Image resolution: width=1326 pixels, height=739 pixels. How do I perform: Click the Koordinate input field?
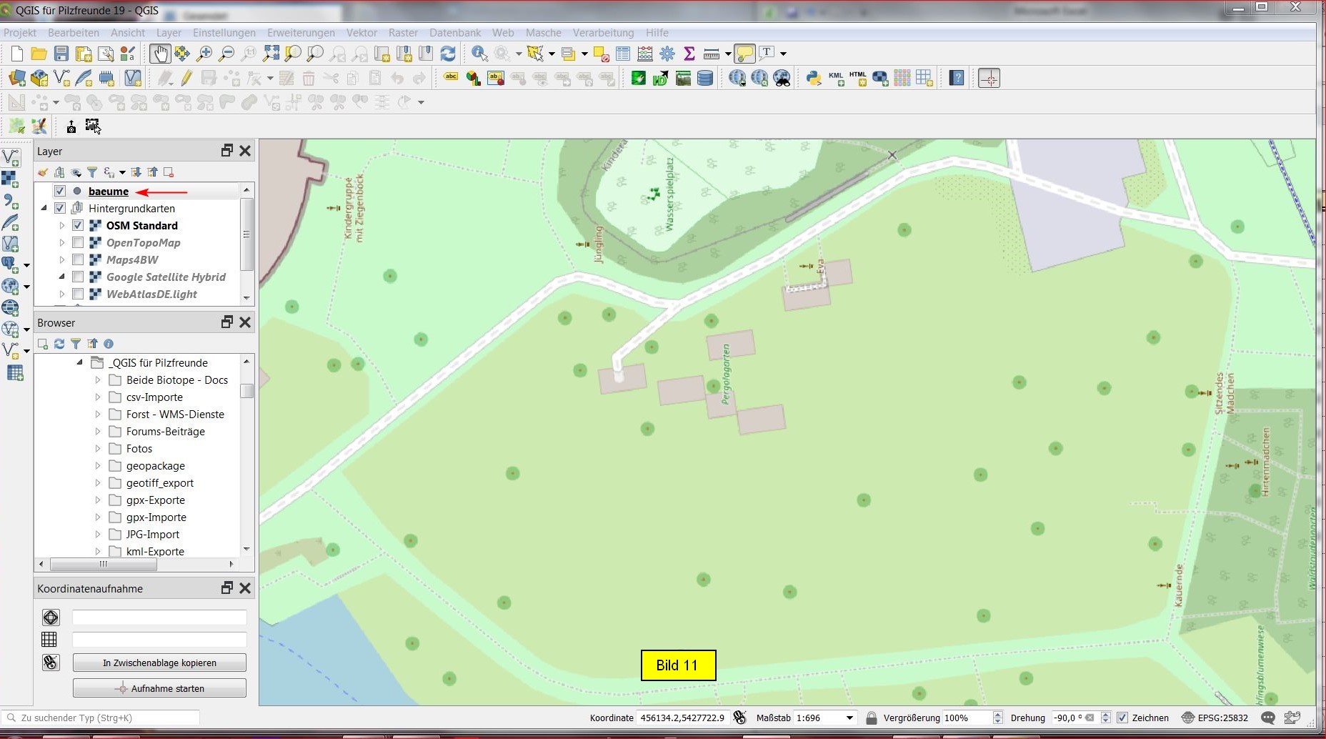pos(682,718)
